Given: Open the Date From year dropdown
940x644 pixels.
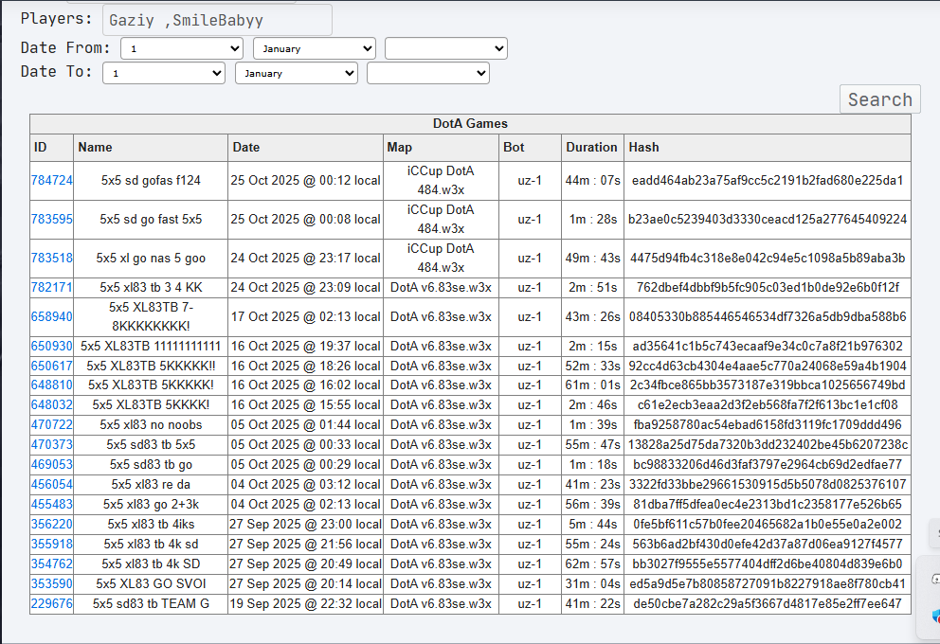Looking at the screenshot, I should point(446,48).
